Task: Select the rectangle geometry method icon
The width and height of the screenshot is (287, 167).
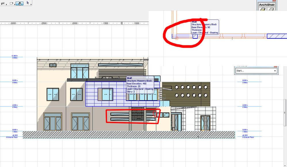Action: tap(12, 3)
